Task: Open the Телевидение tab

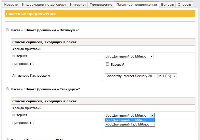Action: point(101,5)
